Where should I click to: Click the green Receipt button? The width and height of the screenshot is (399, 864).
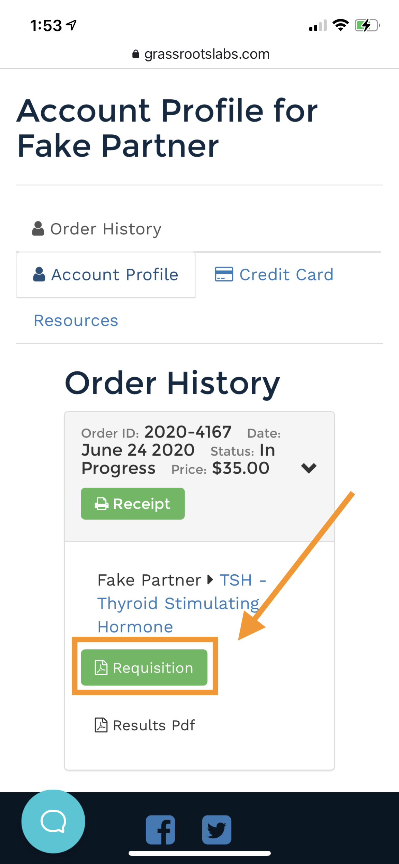coord(133,504)
